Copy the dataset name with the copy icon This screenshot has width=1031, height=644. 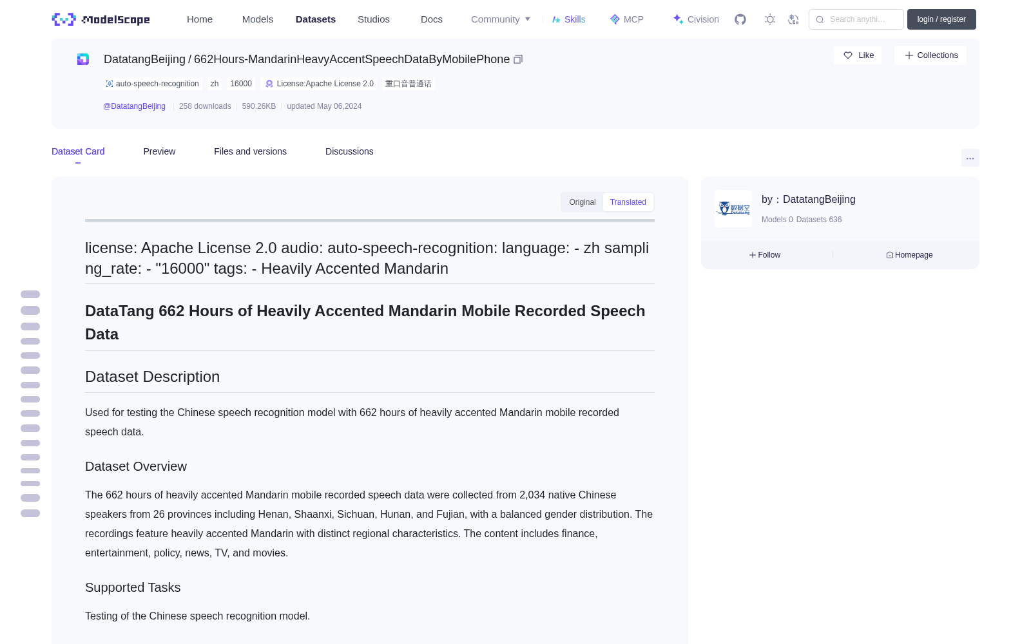(518, 59)
